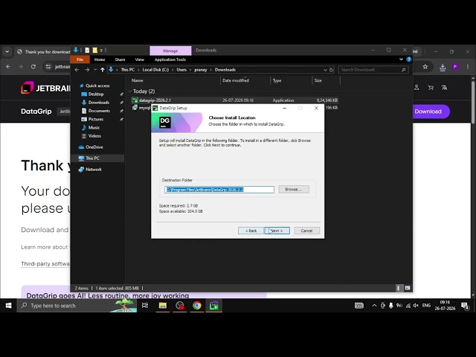Click JetBrains logo in browser
The image size is (476, 357).
click(45, 88)
